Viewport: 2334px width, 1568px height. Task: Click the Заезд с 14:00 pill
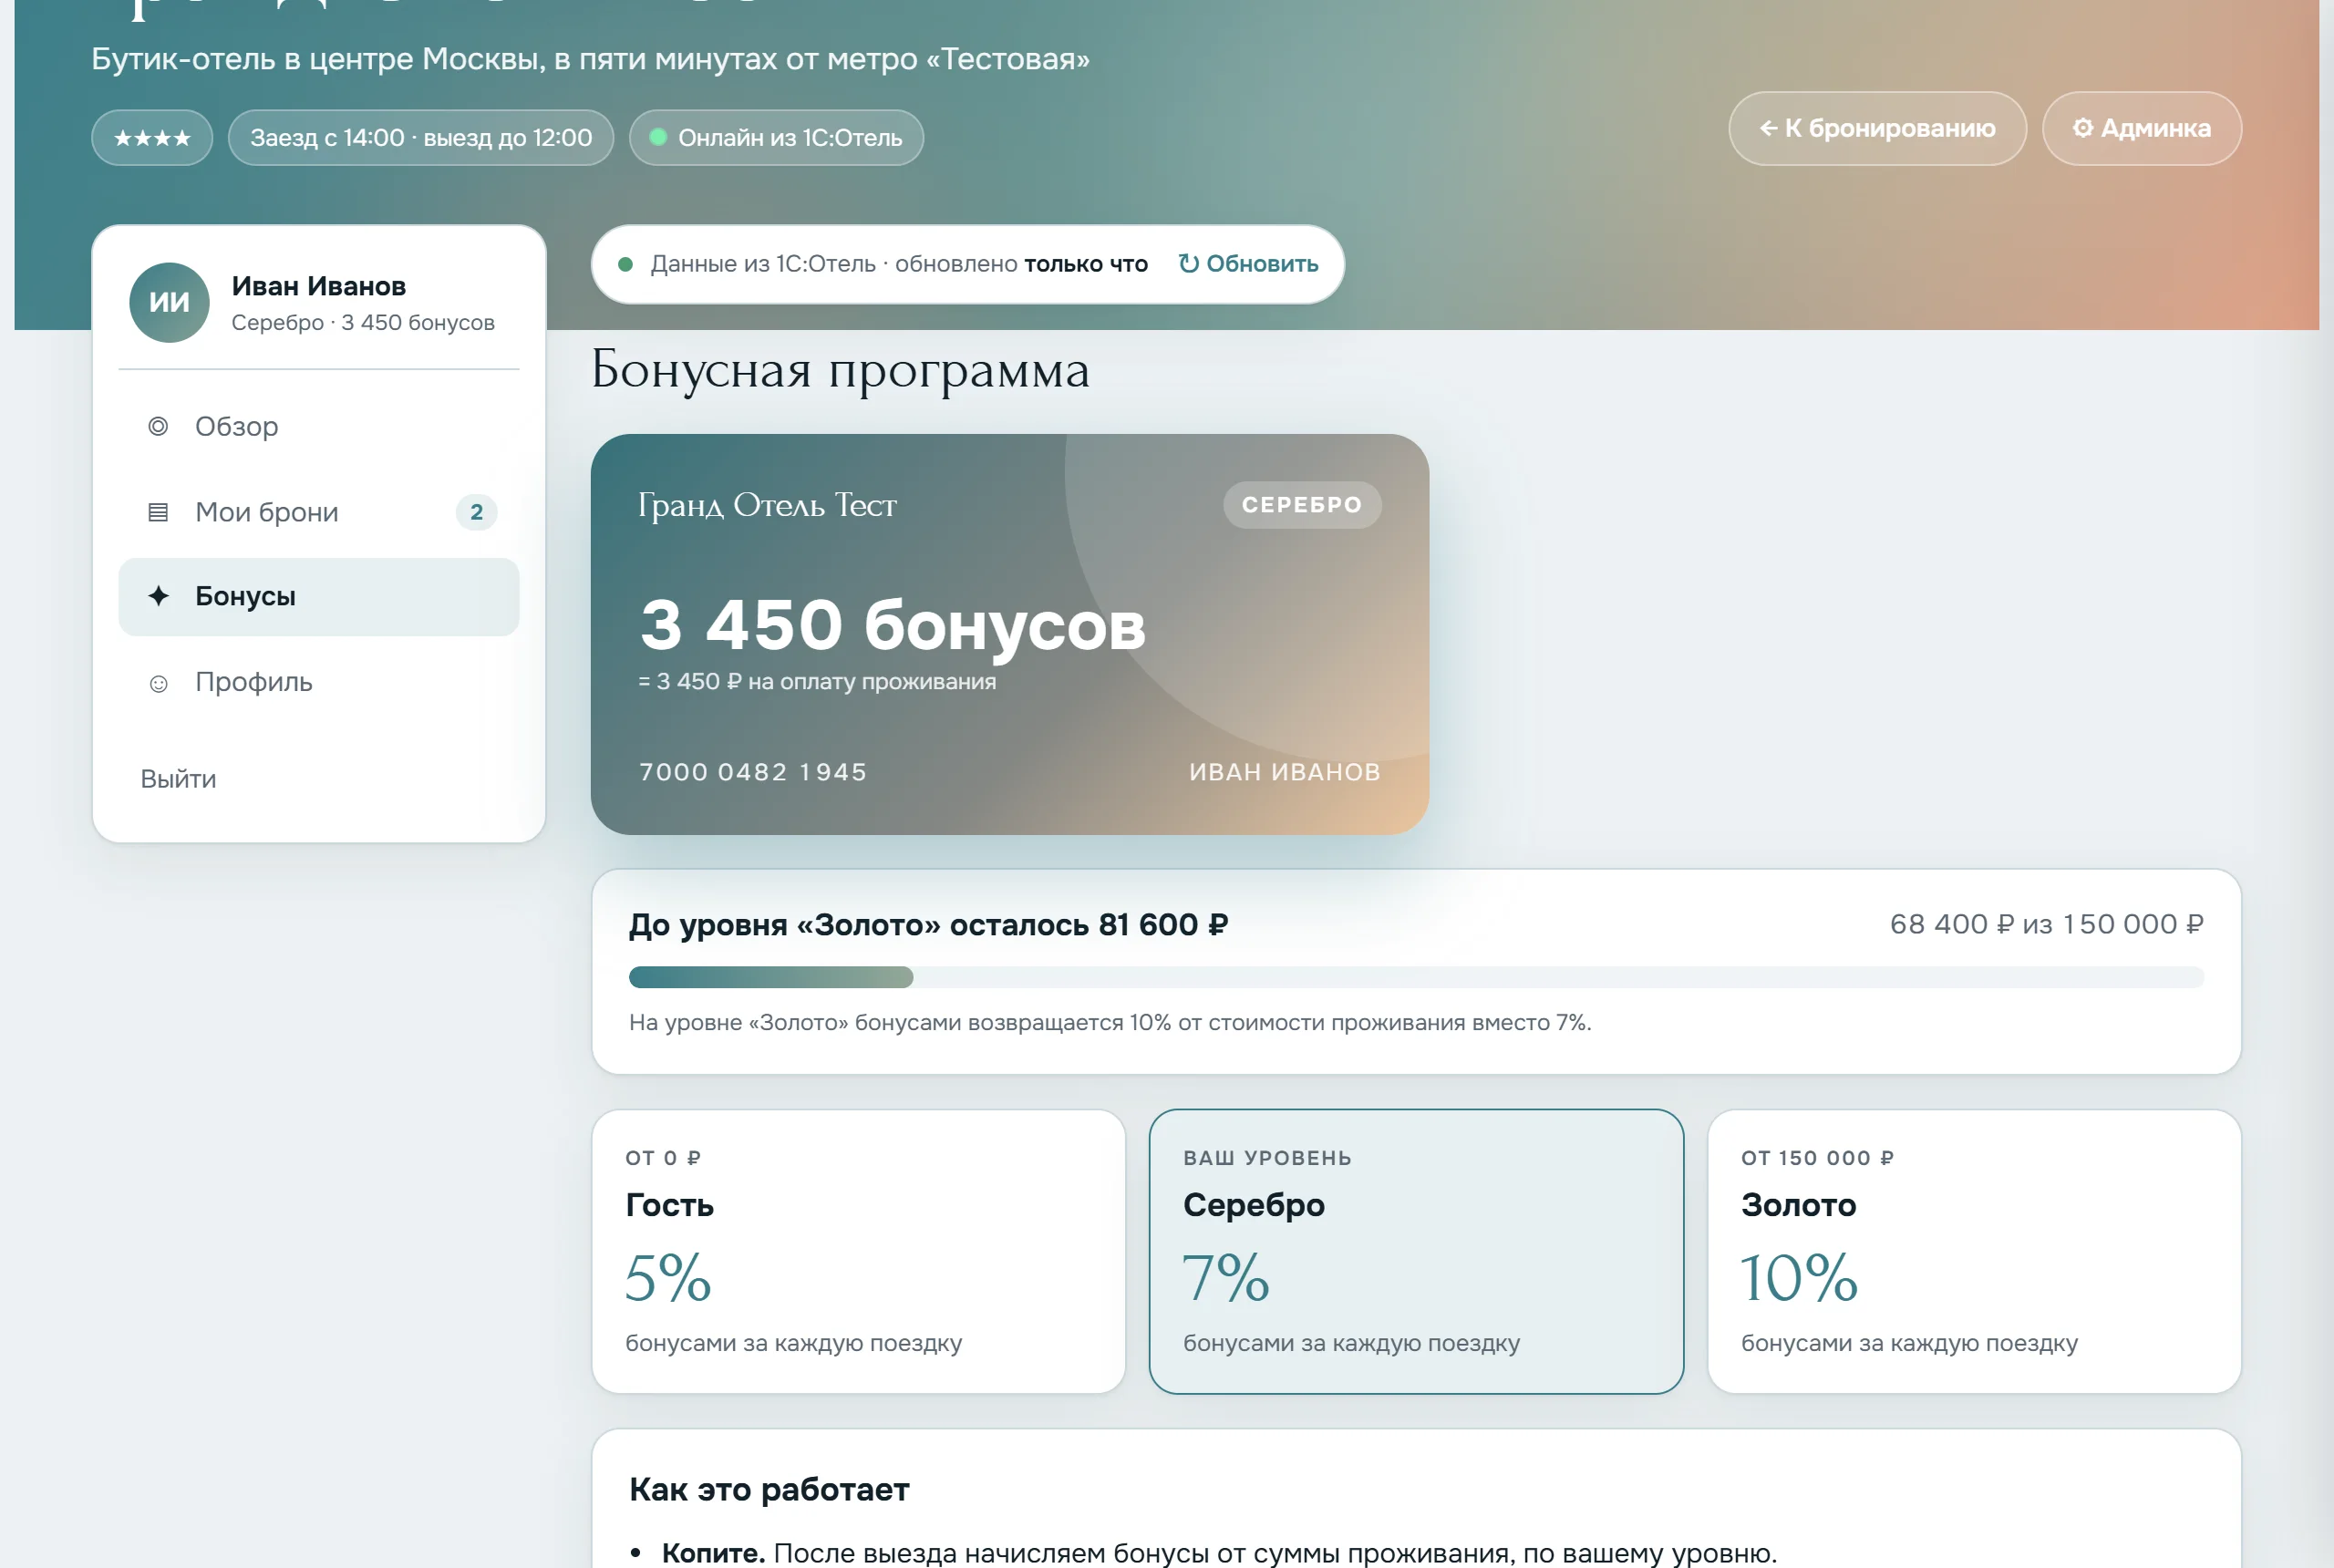tap(421, 138)
